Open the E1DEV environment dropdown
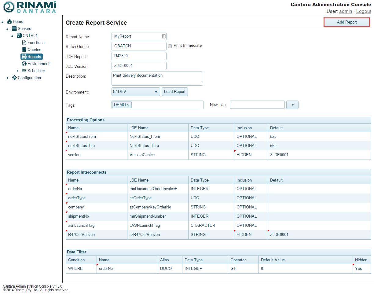The height and width of the screenshot is (298, 374). pos(136,92)
